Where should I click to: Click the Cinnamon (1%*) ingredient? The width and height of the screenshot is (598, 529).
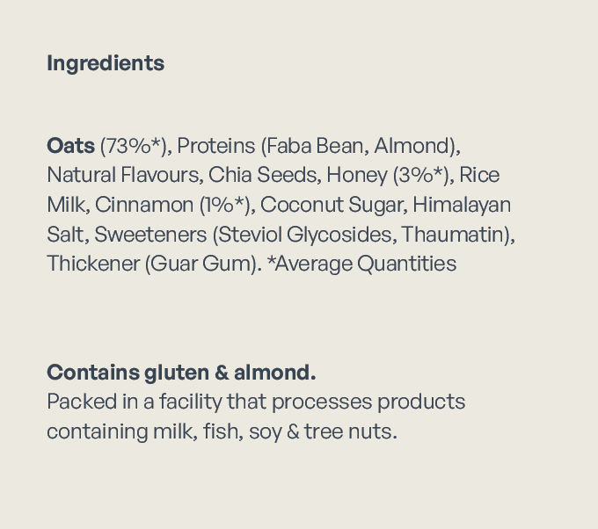pyautogui.click(x=173, y=205)
